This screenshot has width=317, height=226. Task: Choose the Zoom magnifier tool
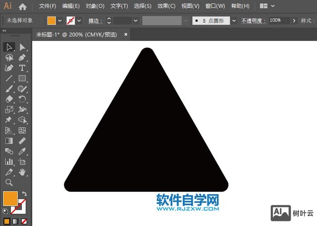point(9,183)
